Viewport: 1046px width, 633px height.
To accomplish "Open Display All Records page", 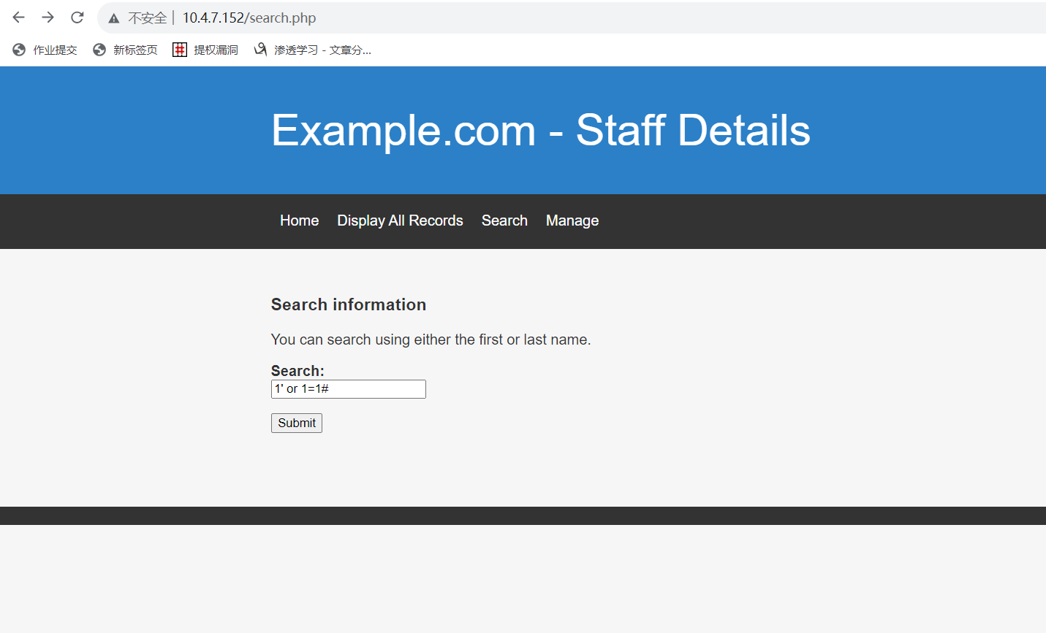I will tap(400, 220).
